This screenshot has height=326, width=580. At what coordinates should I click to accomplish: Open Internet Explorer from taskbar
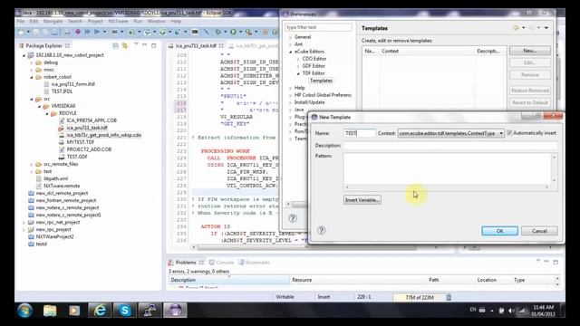pos(100,311)
